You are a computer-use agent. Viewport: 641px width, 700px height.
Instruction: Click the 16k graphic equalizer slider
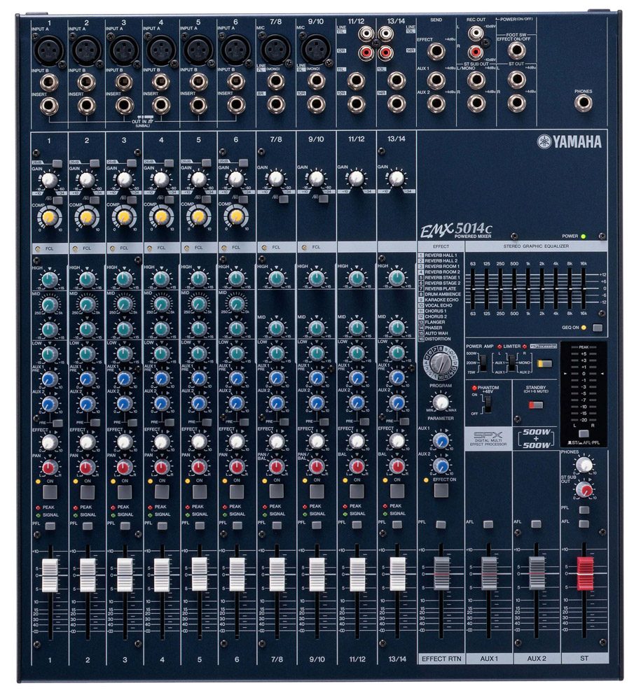(x=584, y=289)
